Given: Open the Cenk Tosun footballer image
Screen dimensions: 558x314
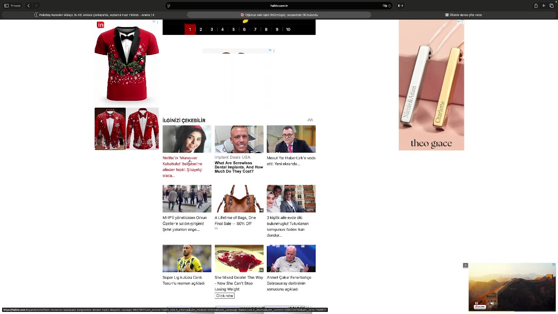Looking at the screenshot, I should [x=187, y=258].
